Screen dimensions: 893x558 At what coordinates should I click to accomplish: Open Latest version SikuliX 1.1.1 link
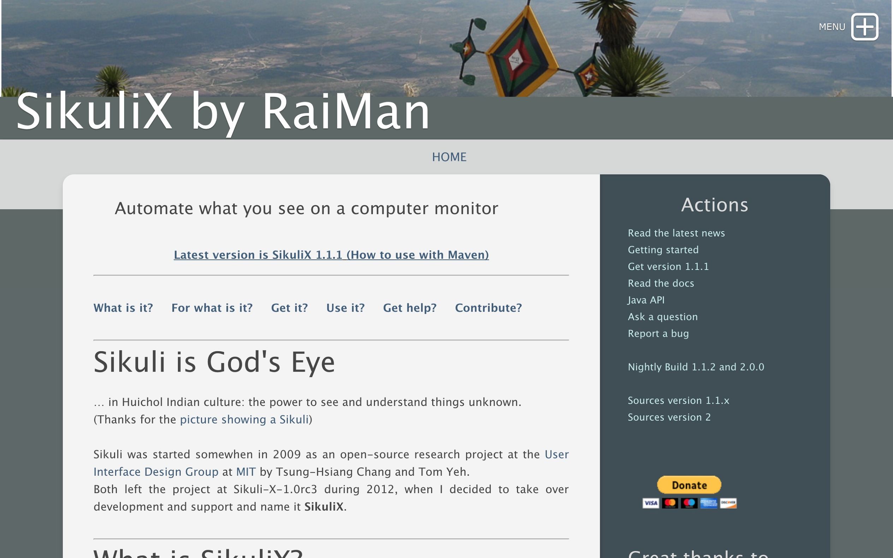[x=331, y=254]
